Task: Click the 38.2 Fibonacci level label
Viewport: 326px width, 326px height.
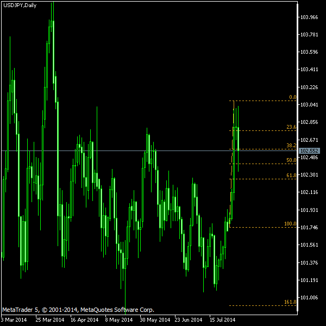Action: [291, 145]
